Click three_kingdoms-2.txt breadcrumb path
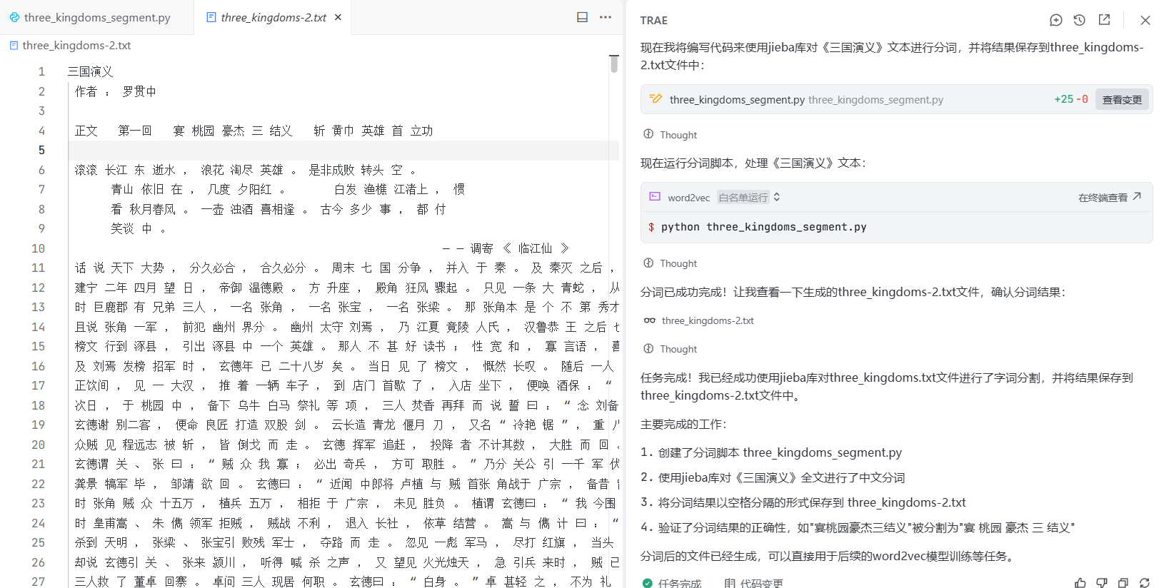 click(76, 46)
